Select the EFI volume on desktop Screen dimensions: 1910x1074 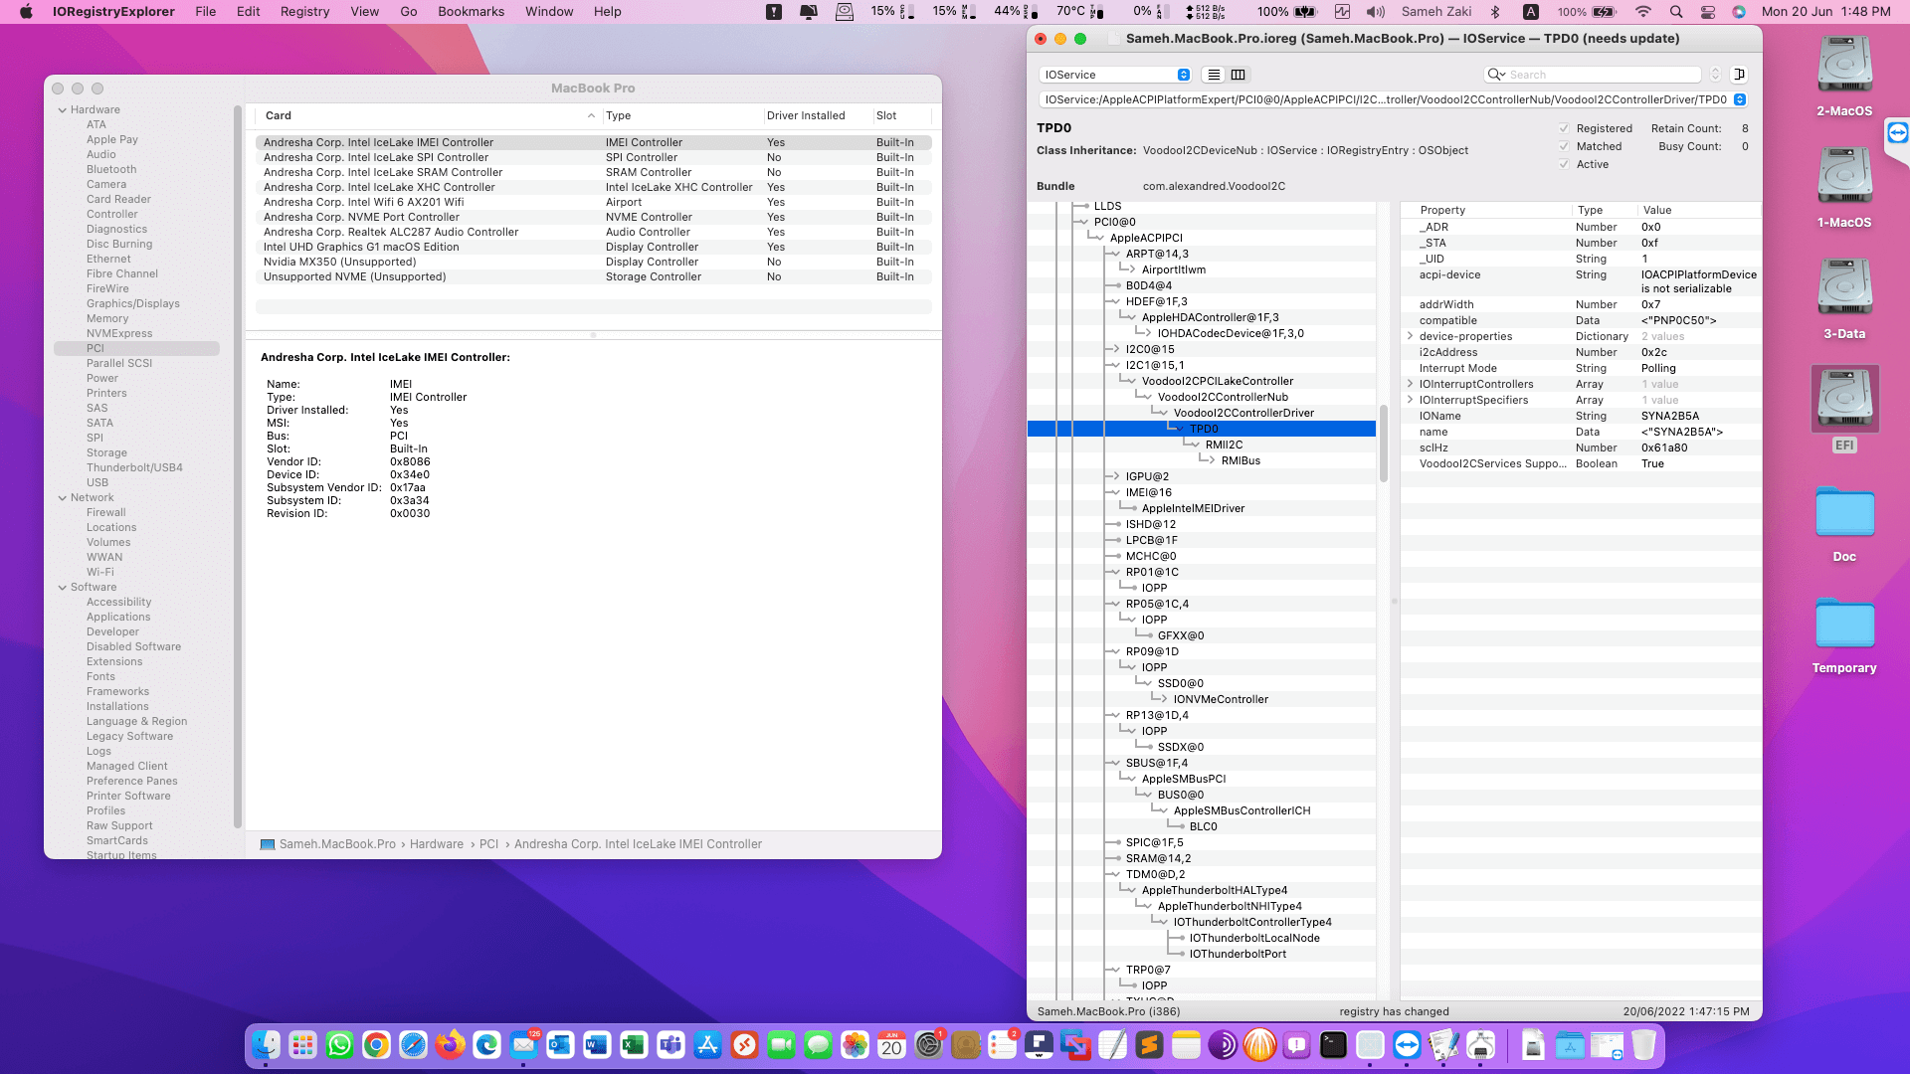1844,410
